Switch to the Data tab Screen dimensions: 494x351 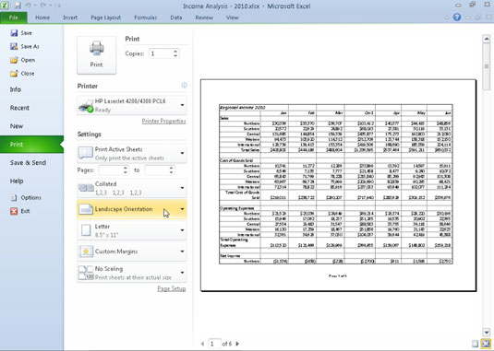175,18
